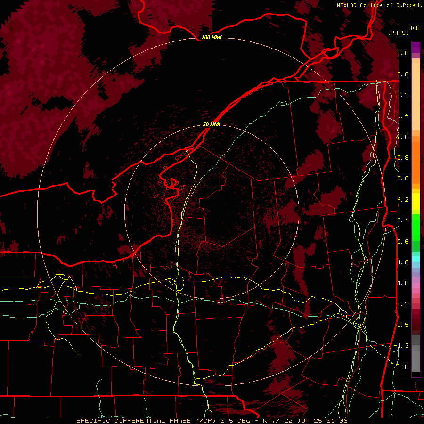Viewport: 424px width, 424px height.
Task: Click the 0.2 legend value
Action: tap(403, 304)
